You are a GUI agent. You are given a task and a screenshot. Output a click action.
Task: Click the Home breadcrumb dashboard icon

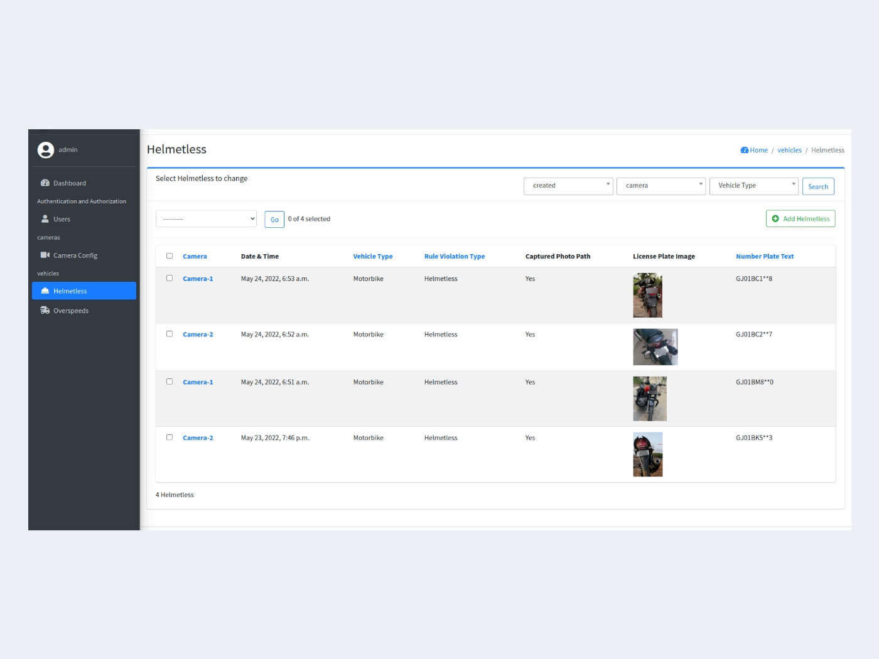(744, 150)
